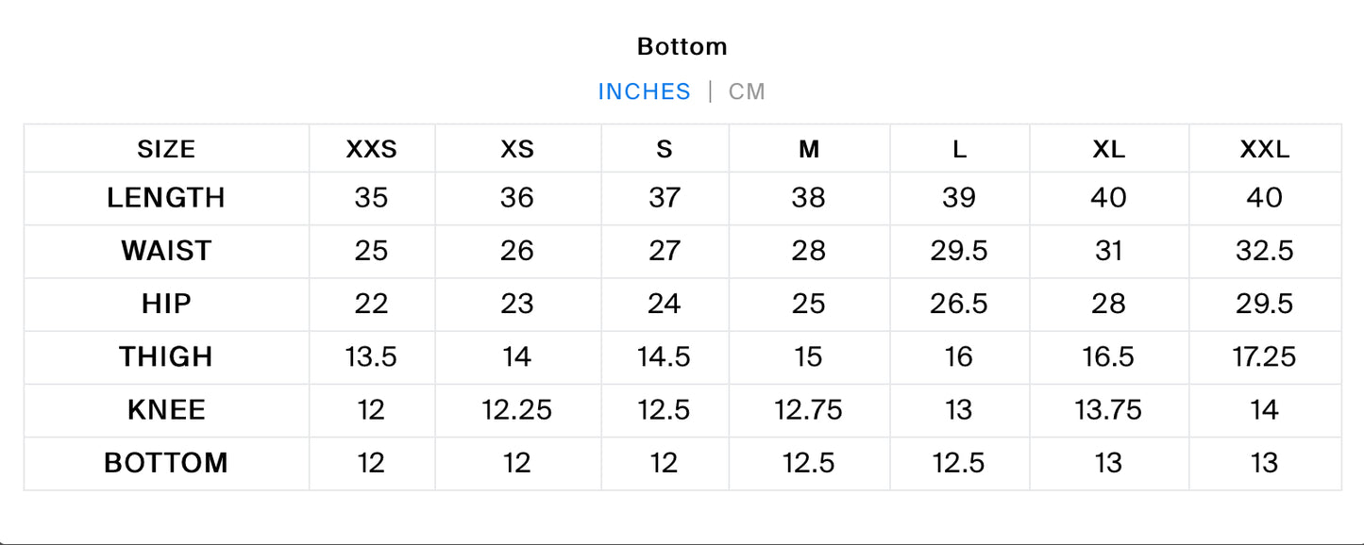
Task: Select the S size column header
Action: (x=665, y=149)
